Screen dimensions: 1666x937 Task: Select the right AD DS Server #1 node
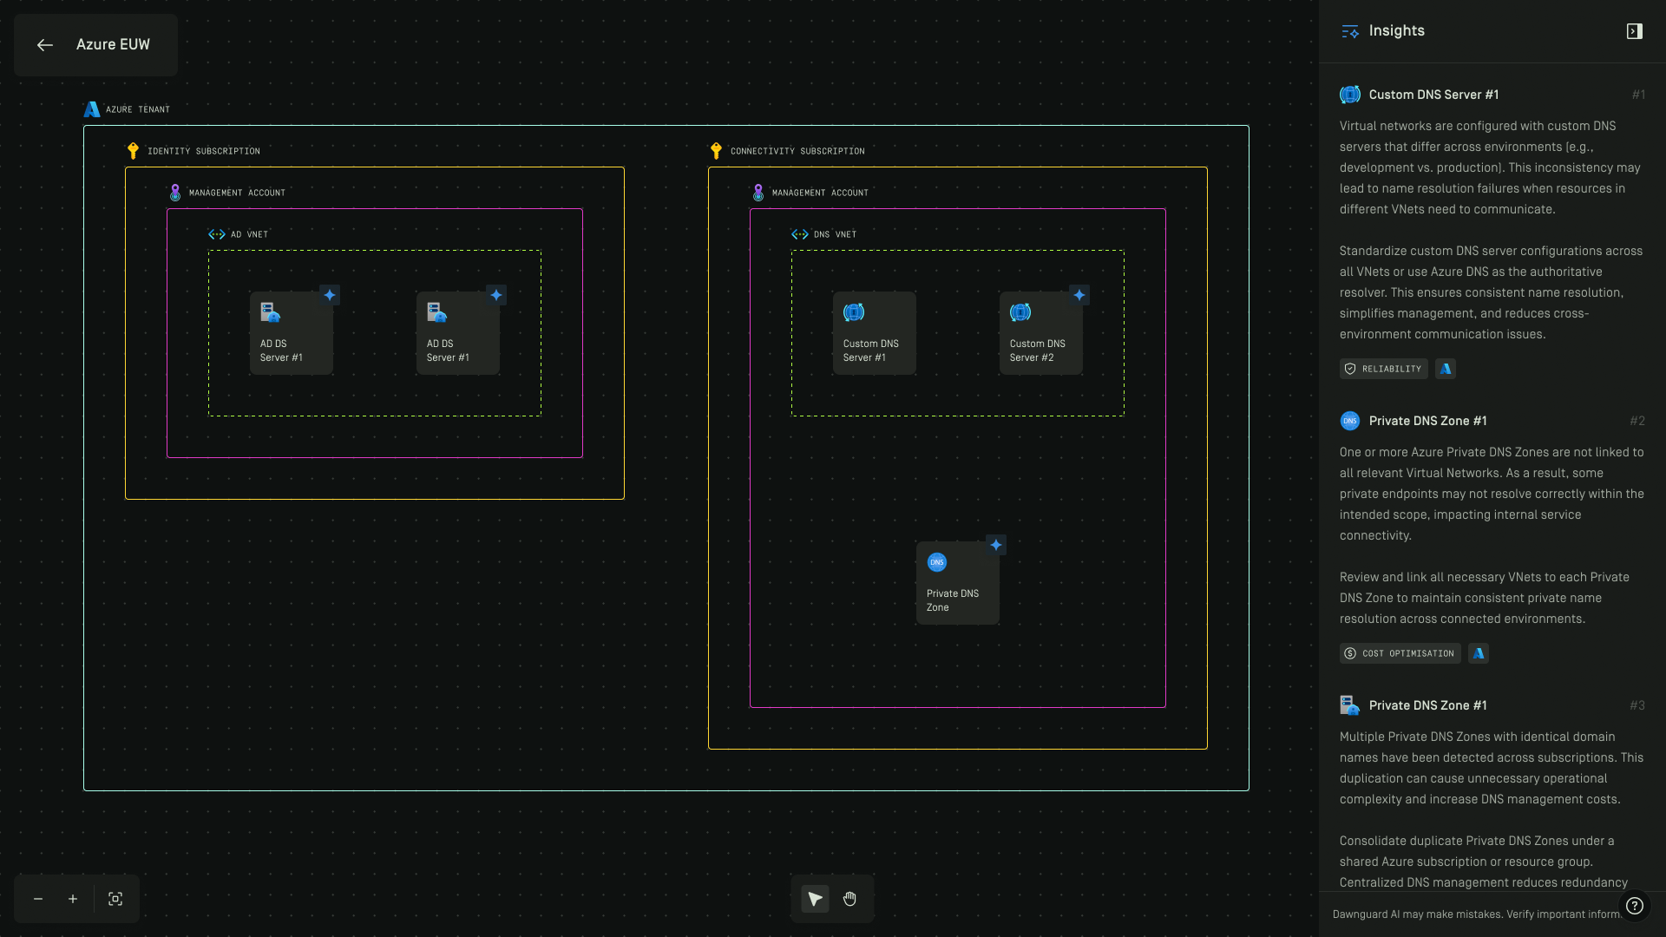click(457, 333)
